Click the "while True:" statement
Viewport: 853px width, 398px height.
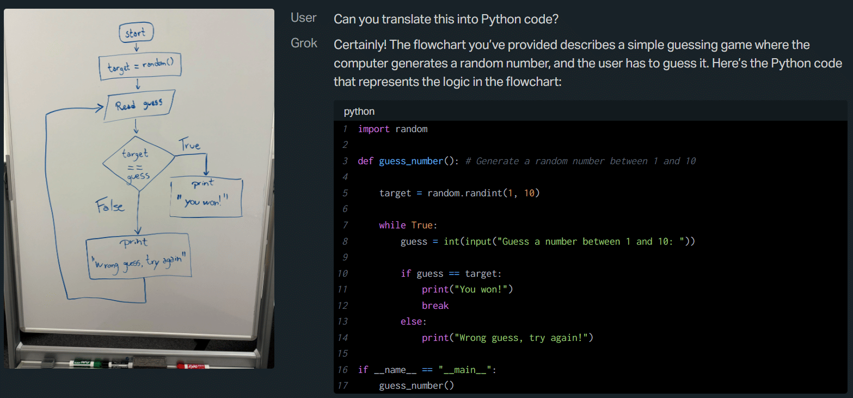point(408,225)
